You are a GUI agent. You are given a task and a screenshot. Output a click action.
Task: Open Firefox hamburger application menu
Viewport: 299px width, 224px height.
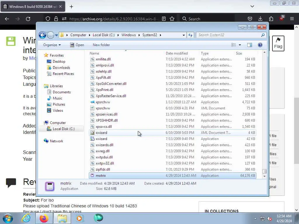(x=292, y=19)
